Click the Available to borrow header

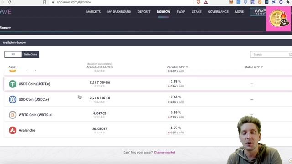point(99,67)
